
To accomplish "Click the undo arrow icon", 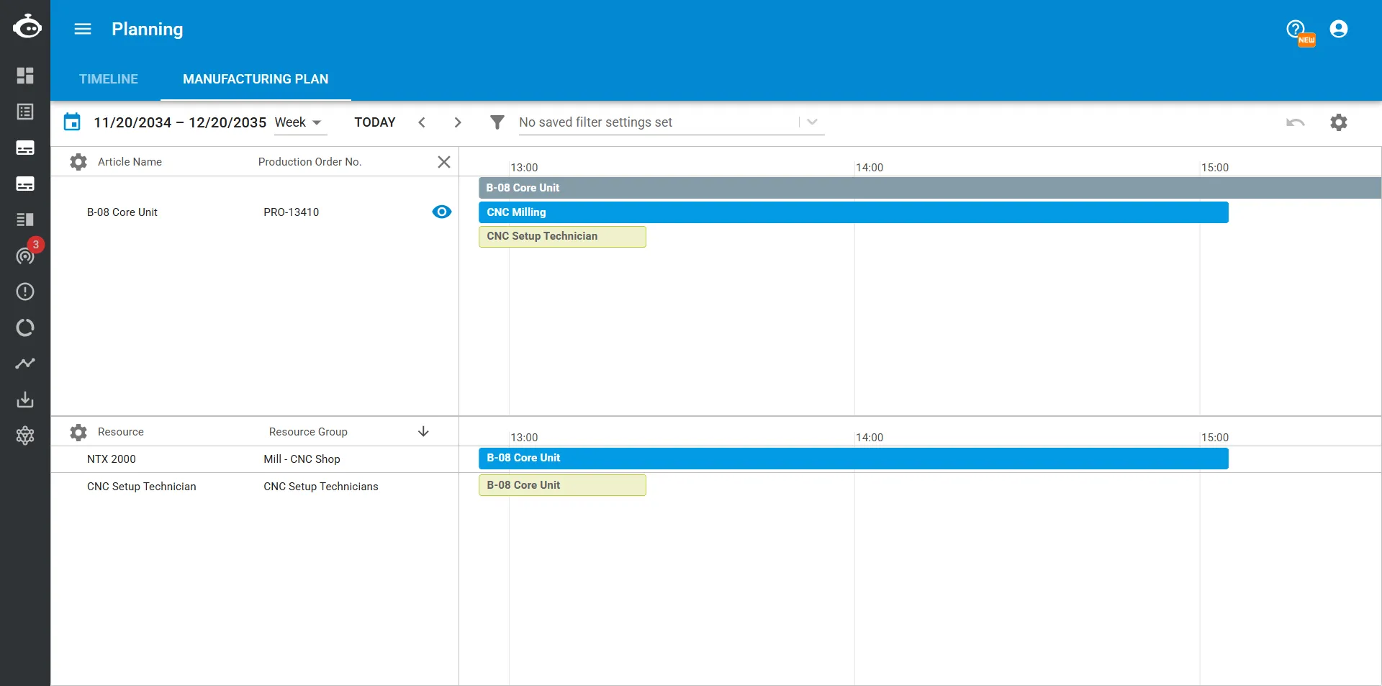I will coord(1296,122).
